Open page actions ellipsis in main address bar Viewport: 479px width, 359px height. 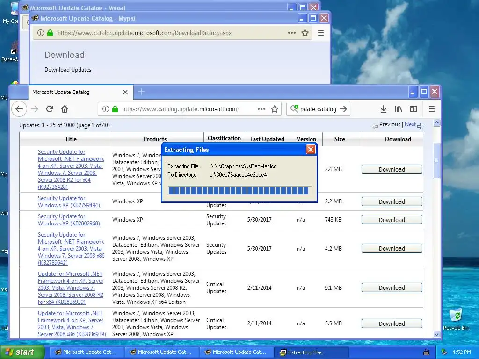(261, 109)
